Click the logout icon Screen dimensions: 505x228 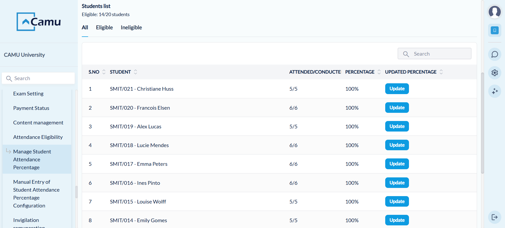[x=494, y=217]
